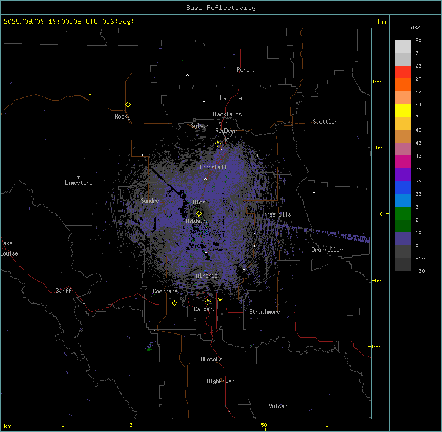
Task: Click the 80 value on the dBZ scale
Action: (418, 41)
